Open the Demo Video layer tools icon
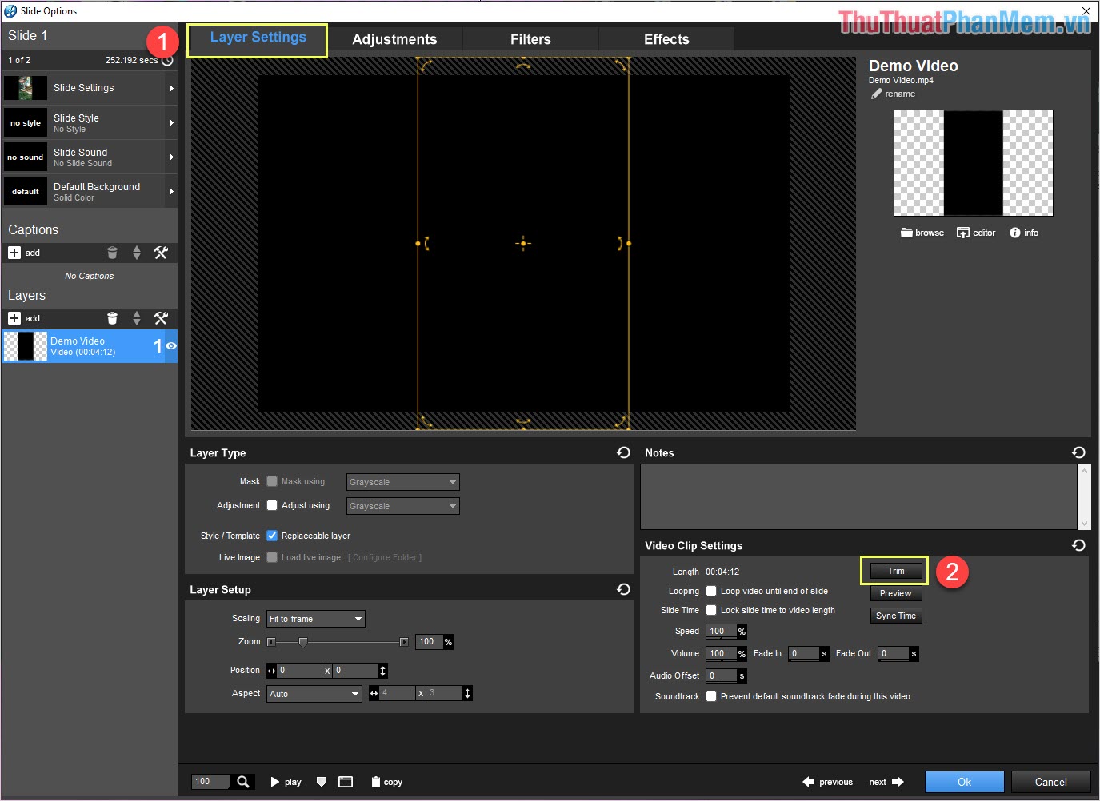Screen dimensions: 1100x801 click(161, 318)
